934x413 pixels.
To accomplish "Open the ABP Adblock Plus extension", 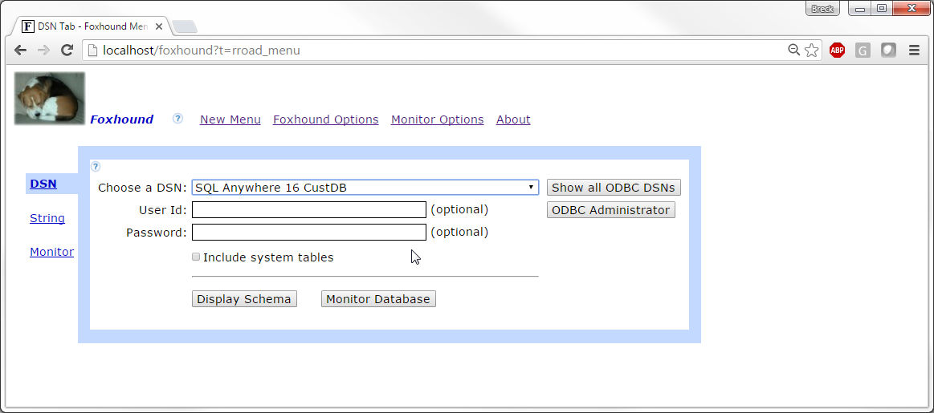I will click(837, 51).
